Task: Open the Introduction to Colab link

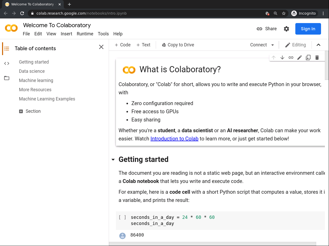Action: click(174, 139)
